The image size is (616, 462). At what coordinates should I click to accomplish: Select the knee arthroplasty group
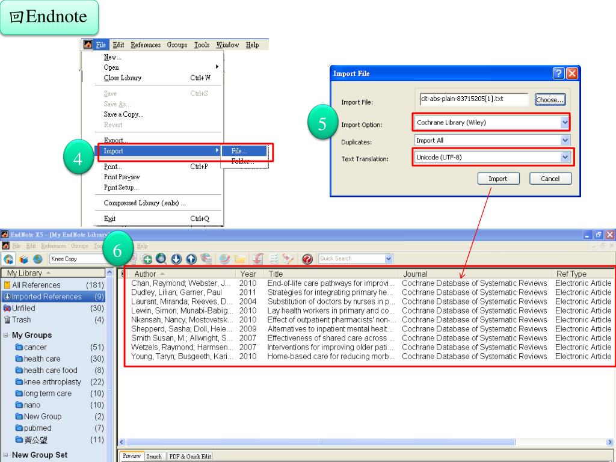[x=59, y=382]
